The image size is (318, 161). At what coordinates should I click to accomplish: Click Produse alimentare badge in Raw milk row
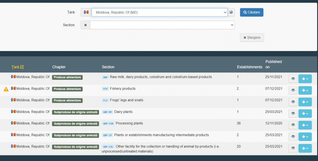pos(67,77)
